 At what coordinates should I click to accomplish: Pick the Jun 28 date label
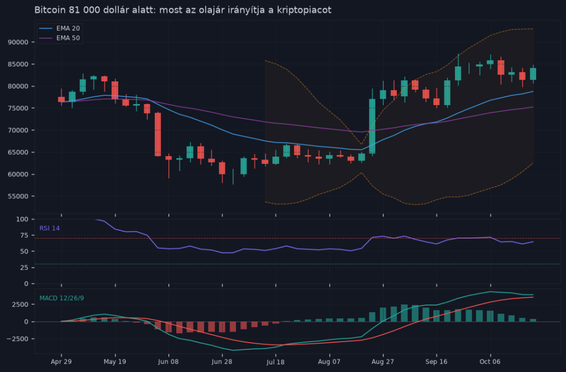click(222, 361)
